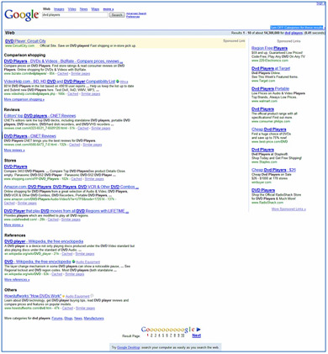
Task: Open the Images search tab
Action: 59,9
